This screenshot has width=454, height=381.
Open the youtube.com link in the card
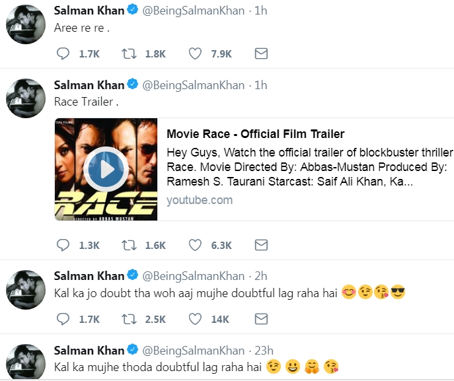tap(199, 200)
